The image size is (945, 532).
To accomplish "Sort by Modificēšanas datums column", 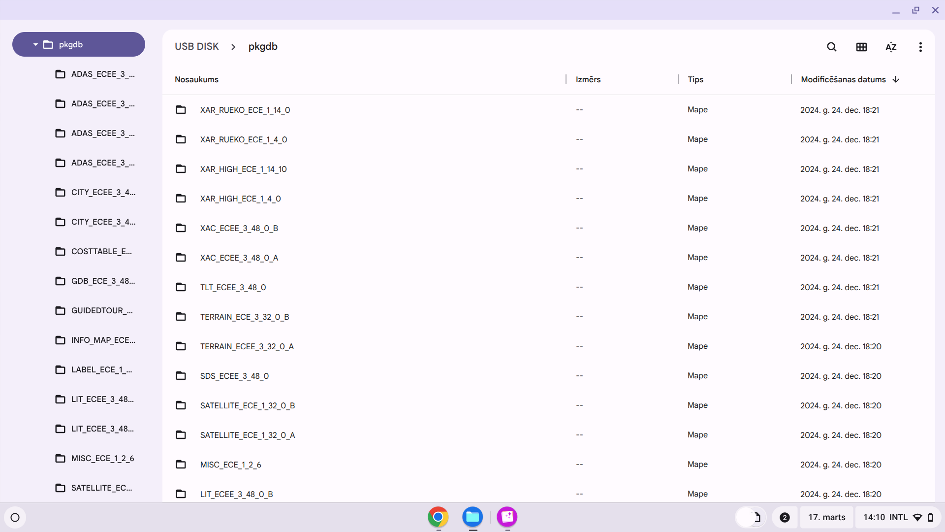I will 843,79.
